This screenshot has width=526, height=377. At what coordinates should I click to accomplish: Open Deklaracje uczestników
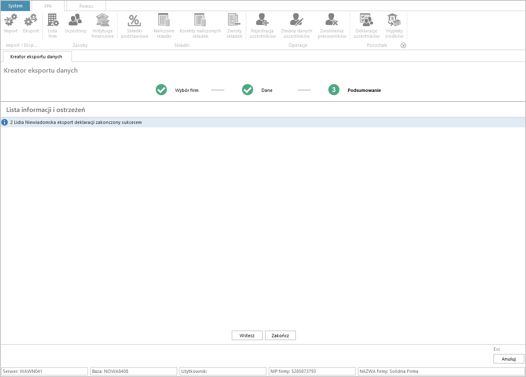pos(367,26)
